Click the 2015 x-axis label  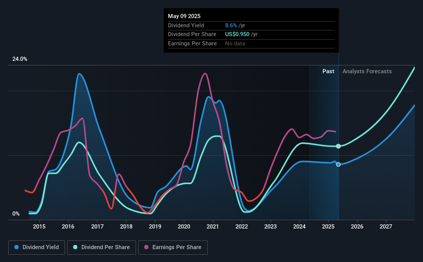click(39, 226)
